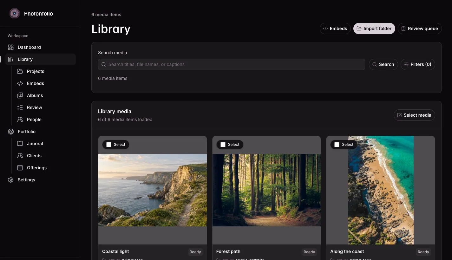Click the Library media heading
Image resolution: width=452 pixels, height=260 pixels.
coord(115,111)
